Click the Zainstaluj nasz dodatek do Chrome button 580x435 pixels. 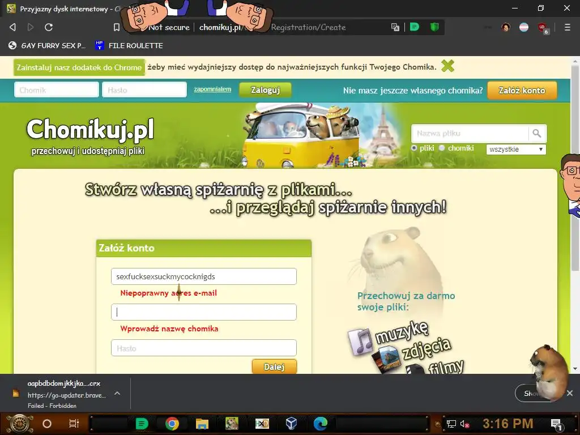click(79, 67)
